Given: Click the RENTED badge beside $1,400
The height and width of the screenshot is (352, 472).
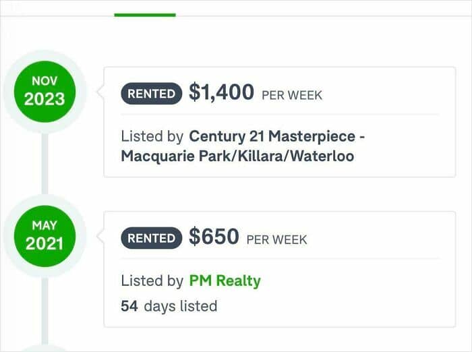Looking at the screenshot, I should click(152, 94).
